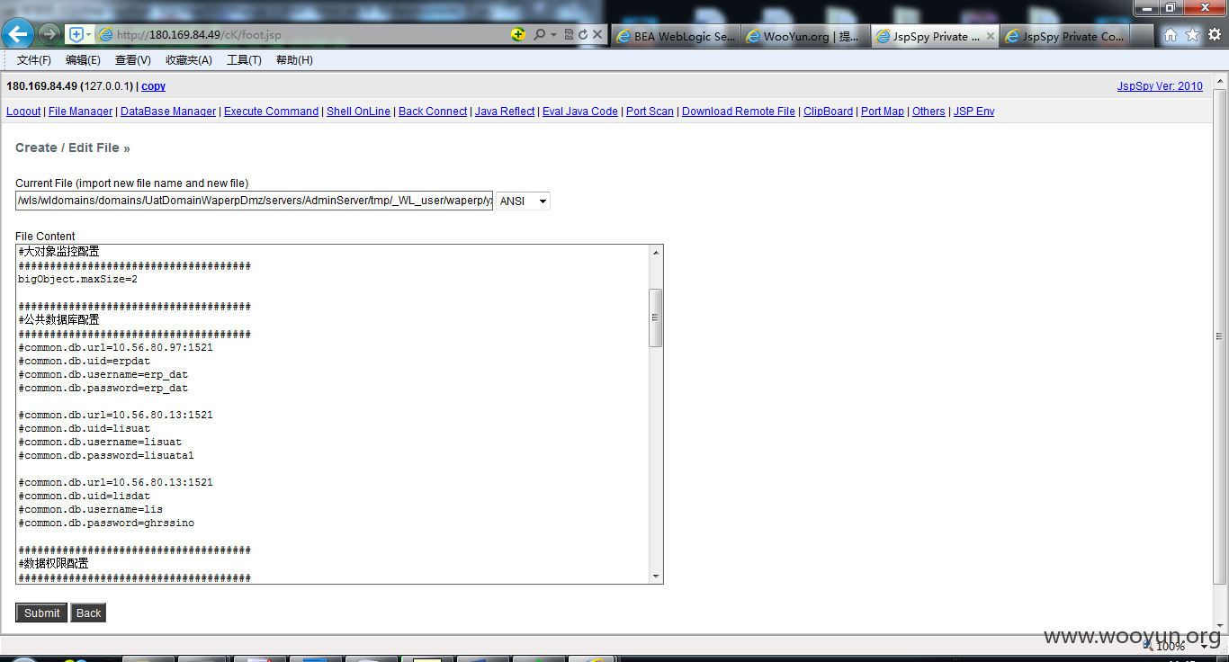Click the yellow-green plus icon in address bar

click(x=518, y=34)
